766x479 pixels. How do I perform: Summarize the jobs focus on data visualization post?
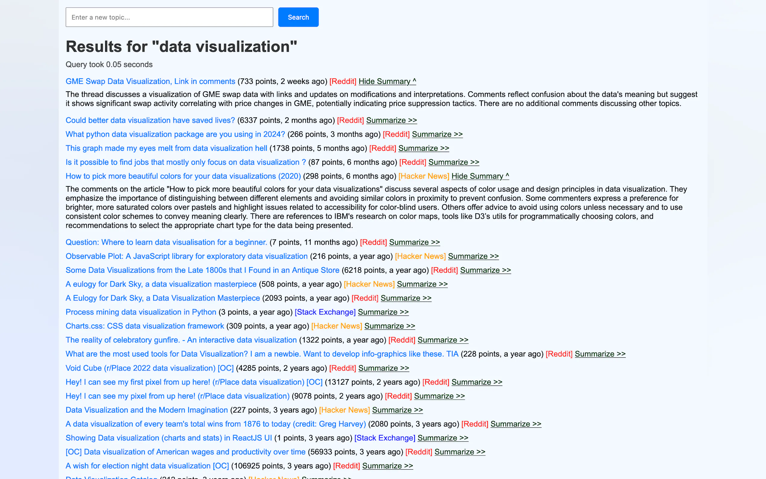coord(454,162)
